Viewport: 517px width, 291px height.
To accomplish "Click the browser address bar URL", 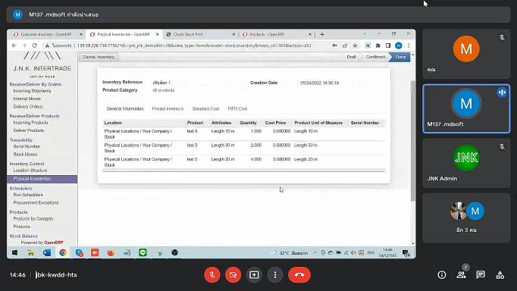I will [194, 45].
